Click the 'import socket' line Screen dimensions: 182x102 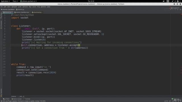tap(20, 18)
